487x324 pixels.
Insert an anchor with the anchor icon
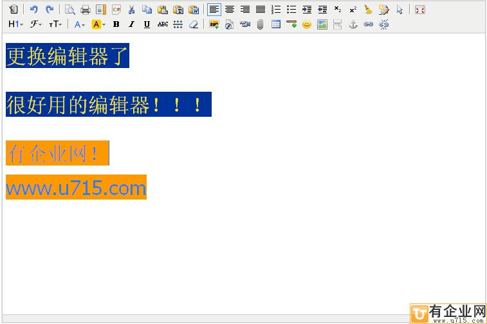pos(353,24)
